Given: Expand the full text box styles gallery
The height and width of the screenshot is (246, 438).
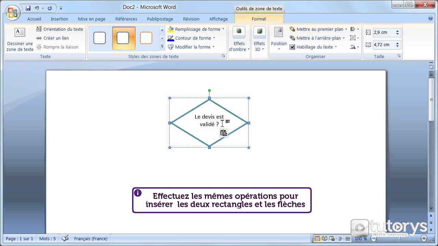Looking at the screenshot, I should pos(162,46).
